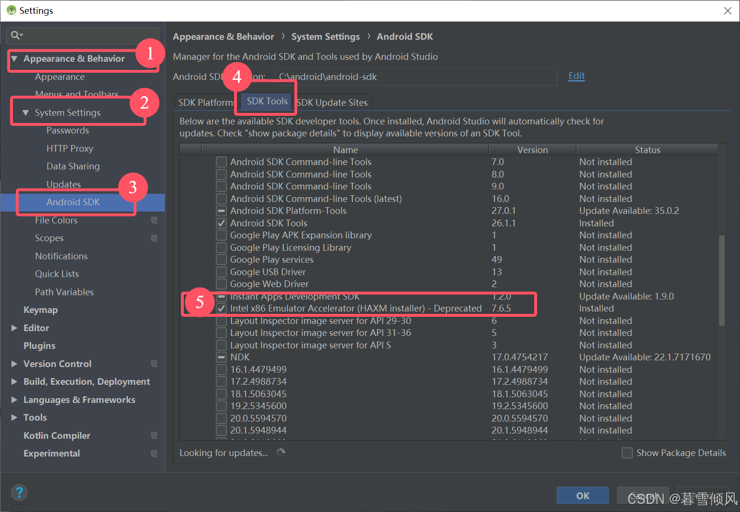Check Google Play Licensing Library checkbox
The width and height of the screenshot is (740, 512).
[221, 247]
